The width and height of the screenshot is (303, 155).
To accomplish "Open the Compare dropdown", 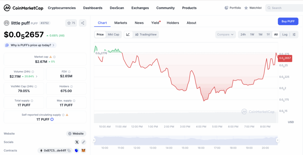I will 225,35.
